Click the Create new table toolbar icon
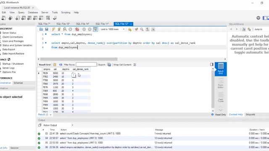The width and height of the screenshot is (269, 151). (x=24, y=18)
